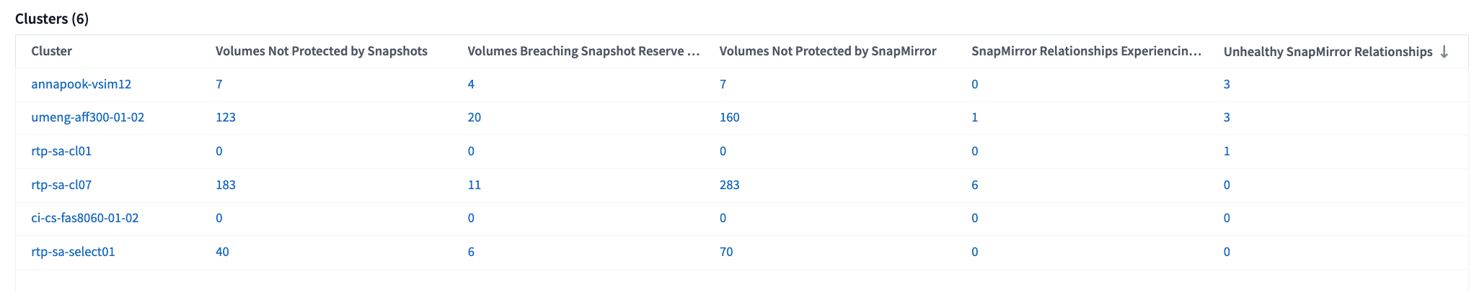
Task: Click the value 70 for rtp-sa-select01
Action: 726,252
